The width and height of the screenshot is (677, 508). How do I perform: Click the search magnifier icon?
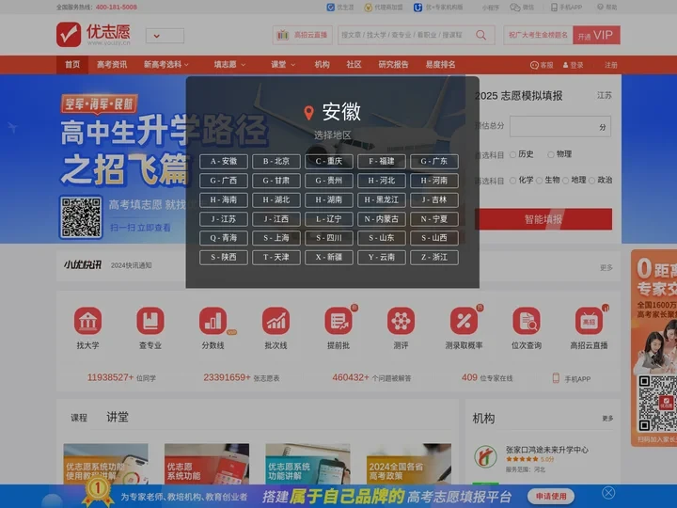pos(481,35)
